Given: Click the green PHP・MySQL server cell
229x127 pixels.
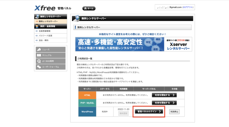Looking at the screenshot, I should 87,103.
